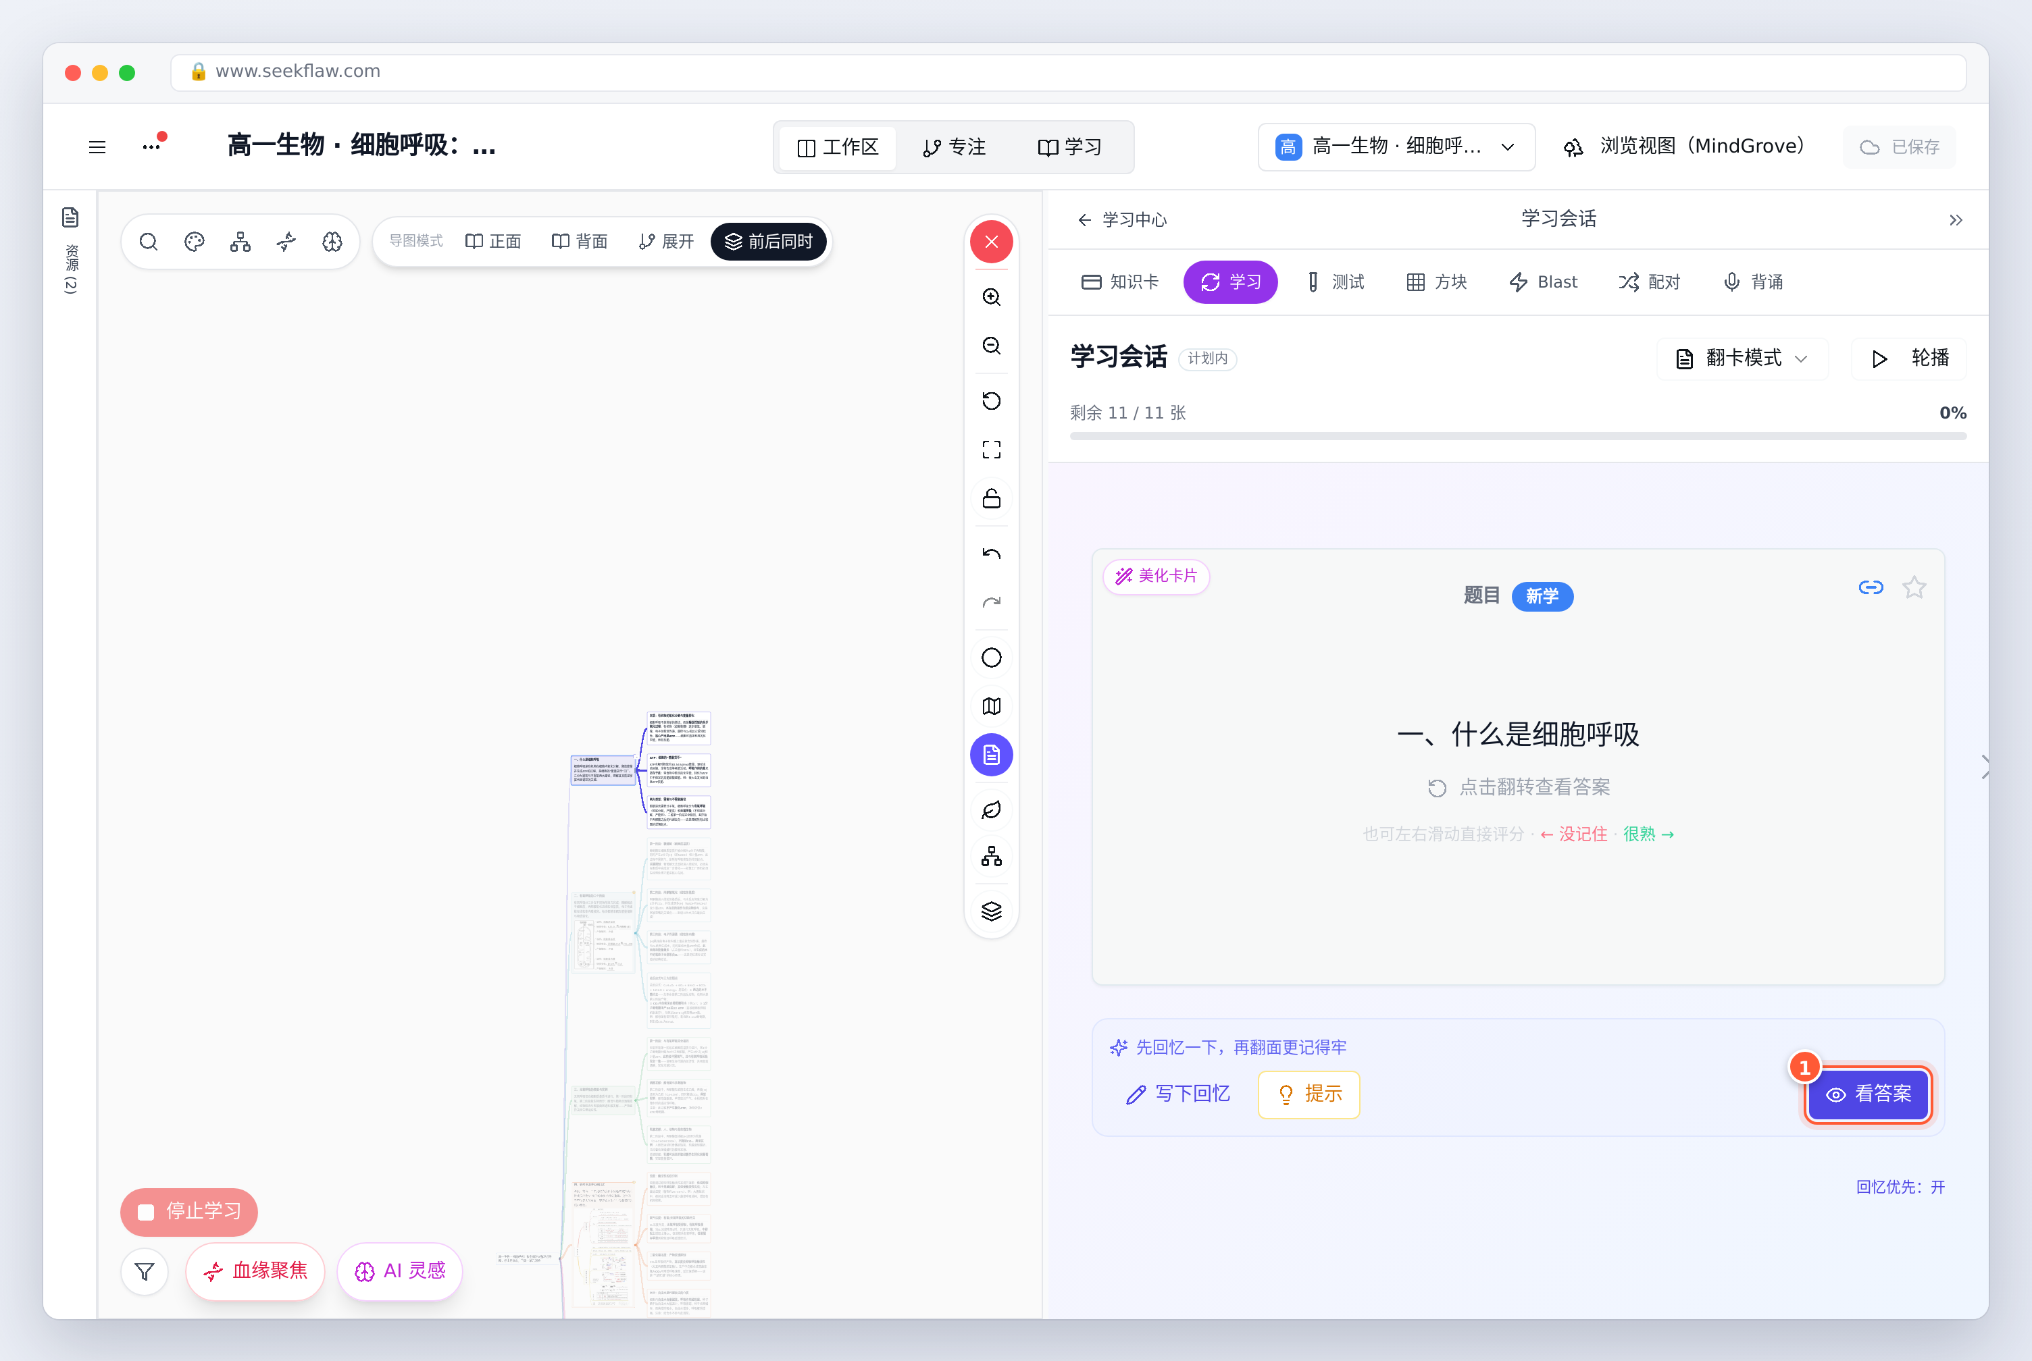
Task: Copy the card link icon
Action: 1871,587
